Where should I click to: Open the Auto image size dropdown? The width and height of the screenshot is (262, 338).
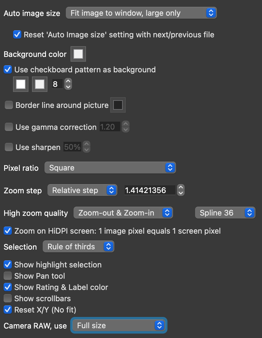pos(141,13)
